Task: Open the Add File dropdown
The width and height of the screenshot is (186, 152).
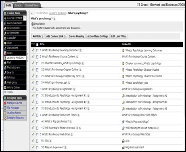Action: (x=38, y=36)
